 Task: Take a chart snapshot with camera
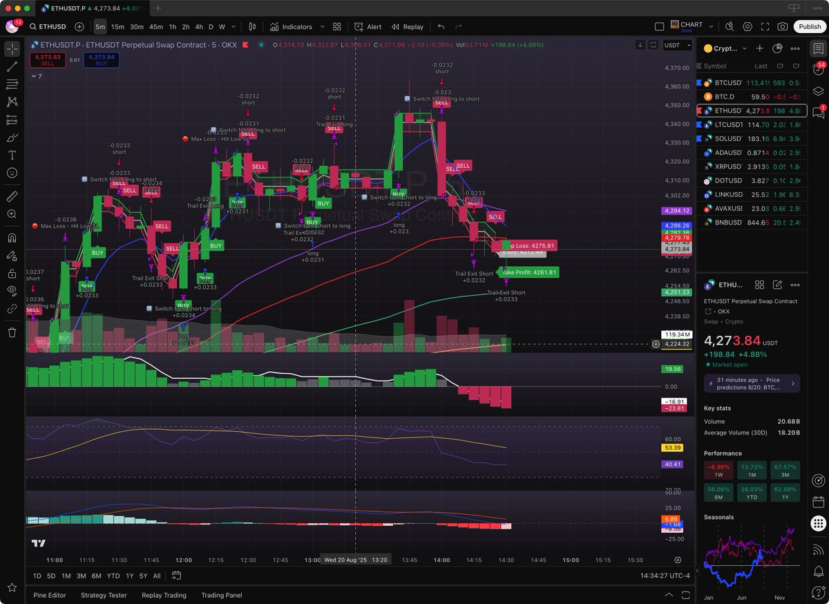coord(782,27)
